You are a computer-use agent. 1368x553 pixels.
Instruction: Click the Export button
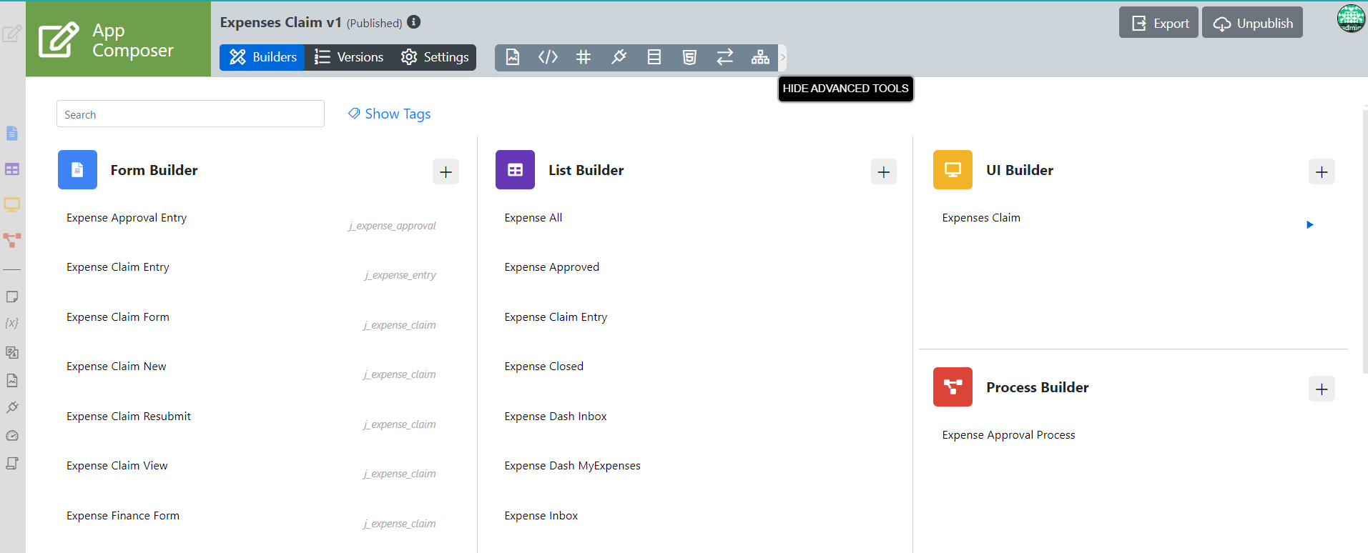(x=1158, y=23)
